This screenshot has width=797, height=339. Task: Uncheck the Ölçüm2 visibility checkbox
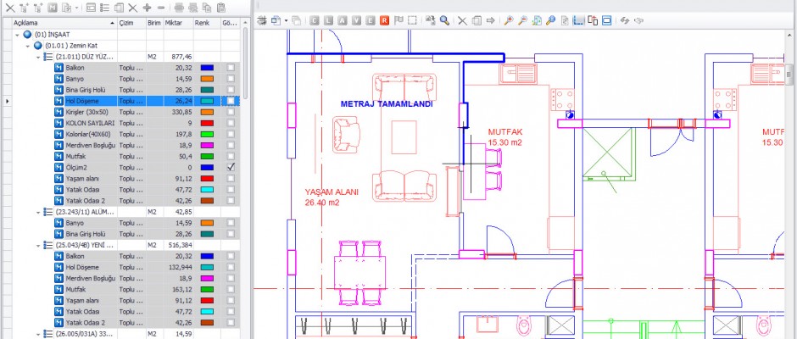[231, 168]
